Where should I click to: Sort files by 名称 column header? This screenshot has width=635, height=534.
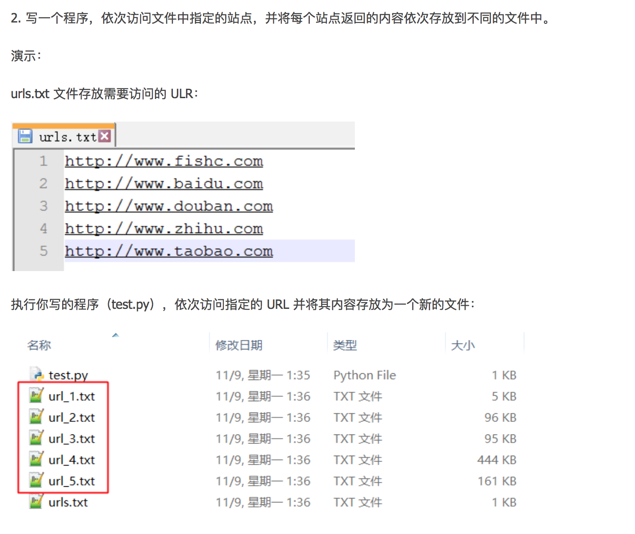pyautogui.click(x=39, y=345)
